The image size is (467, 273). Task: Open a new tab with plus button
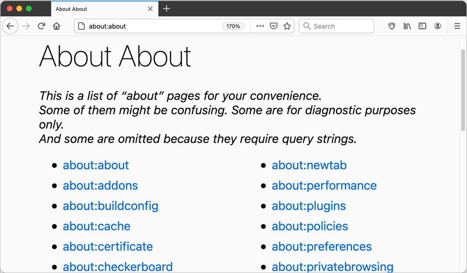coord(167,9)
